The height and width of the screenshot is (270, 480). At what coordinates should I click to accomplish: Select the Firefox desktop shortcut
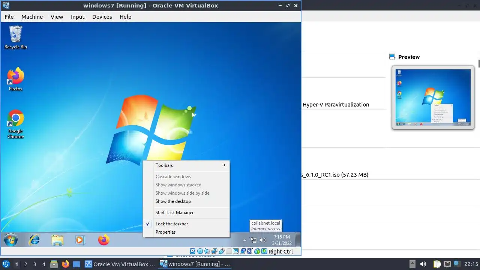coord(16,79)
